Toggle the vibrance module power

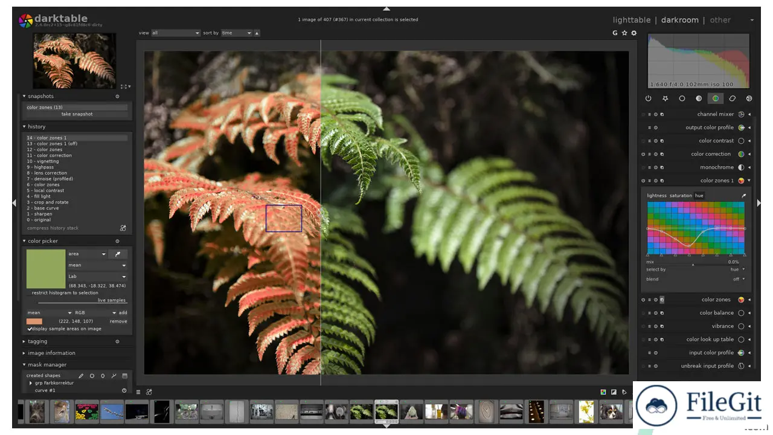(x=644, y=326)
